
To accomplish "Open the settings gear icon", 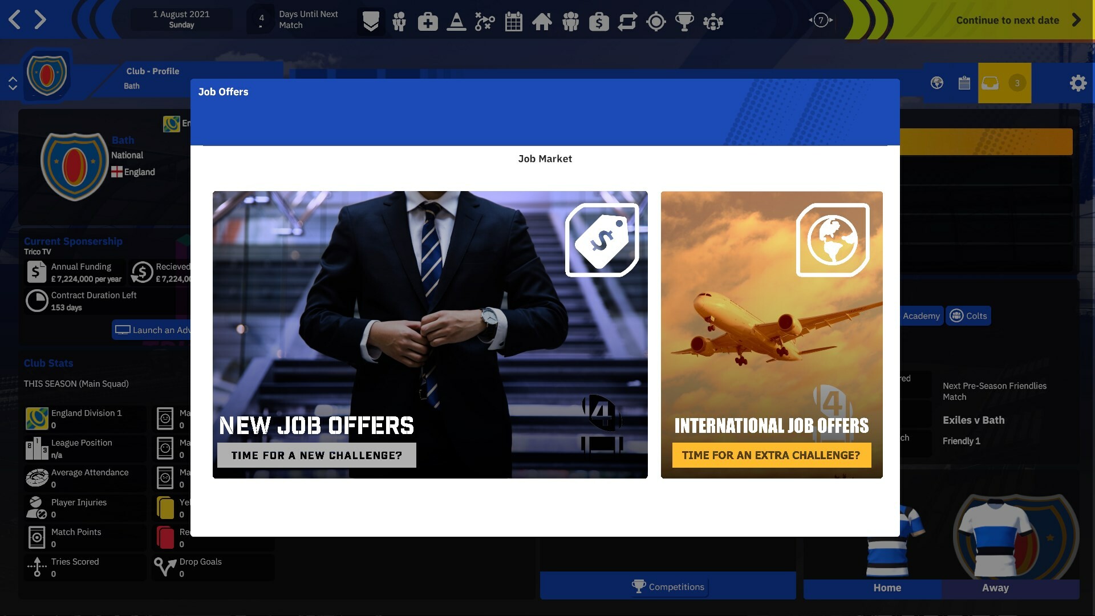I will click(1078, 83).
